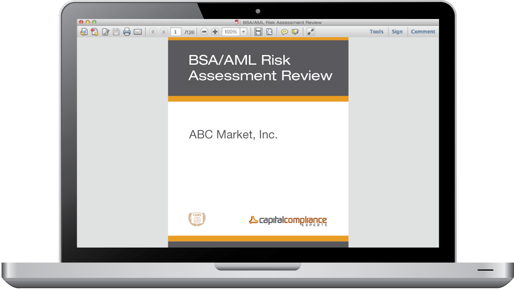The height and width of the screenshot is (289, 514).
Task: Select the highlight text tool icon
Action: (x=295, y=32)
